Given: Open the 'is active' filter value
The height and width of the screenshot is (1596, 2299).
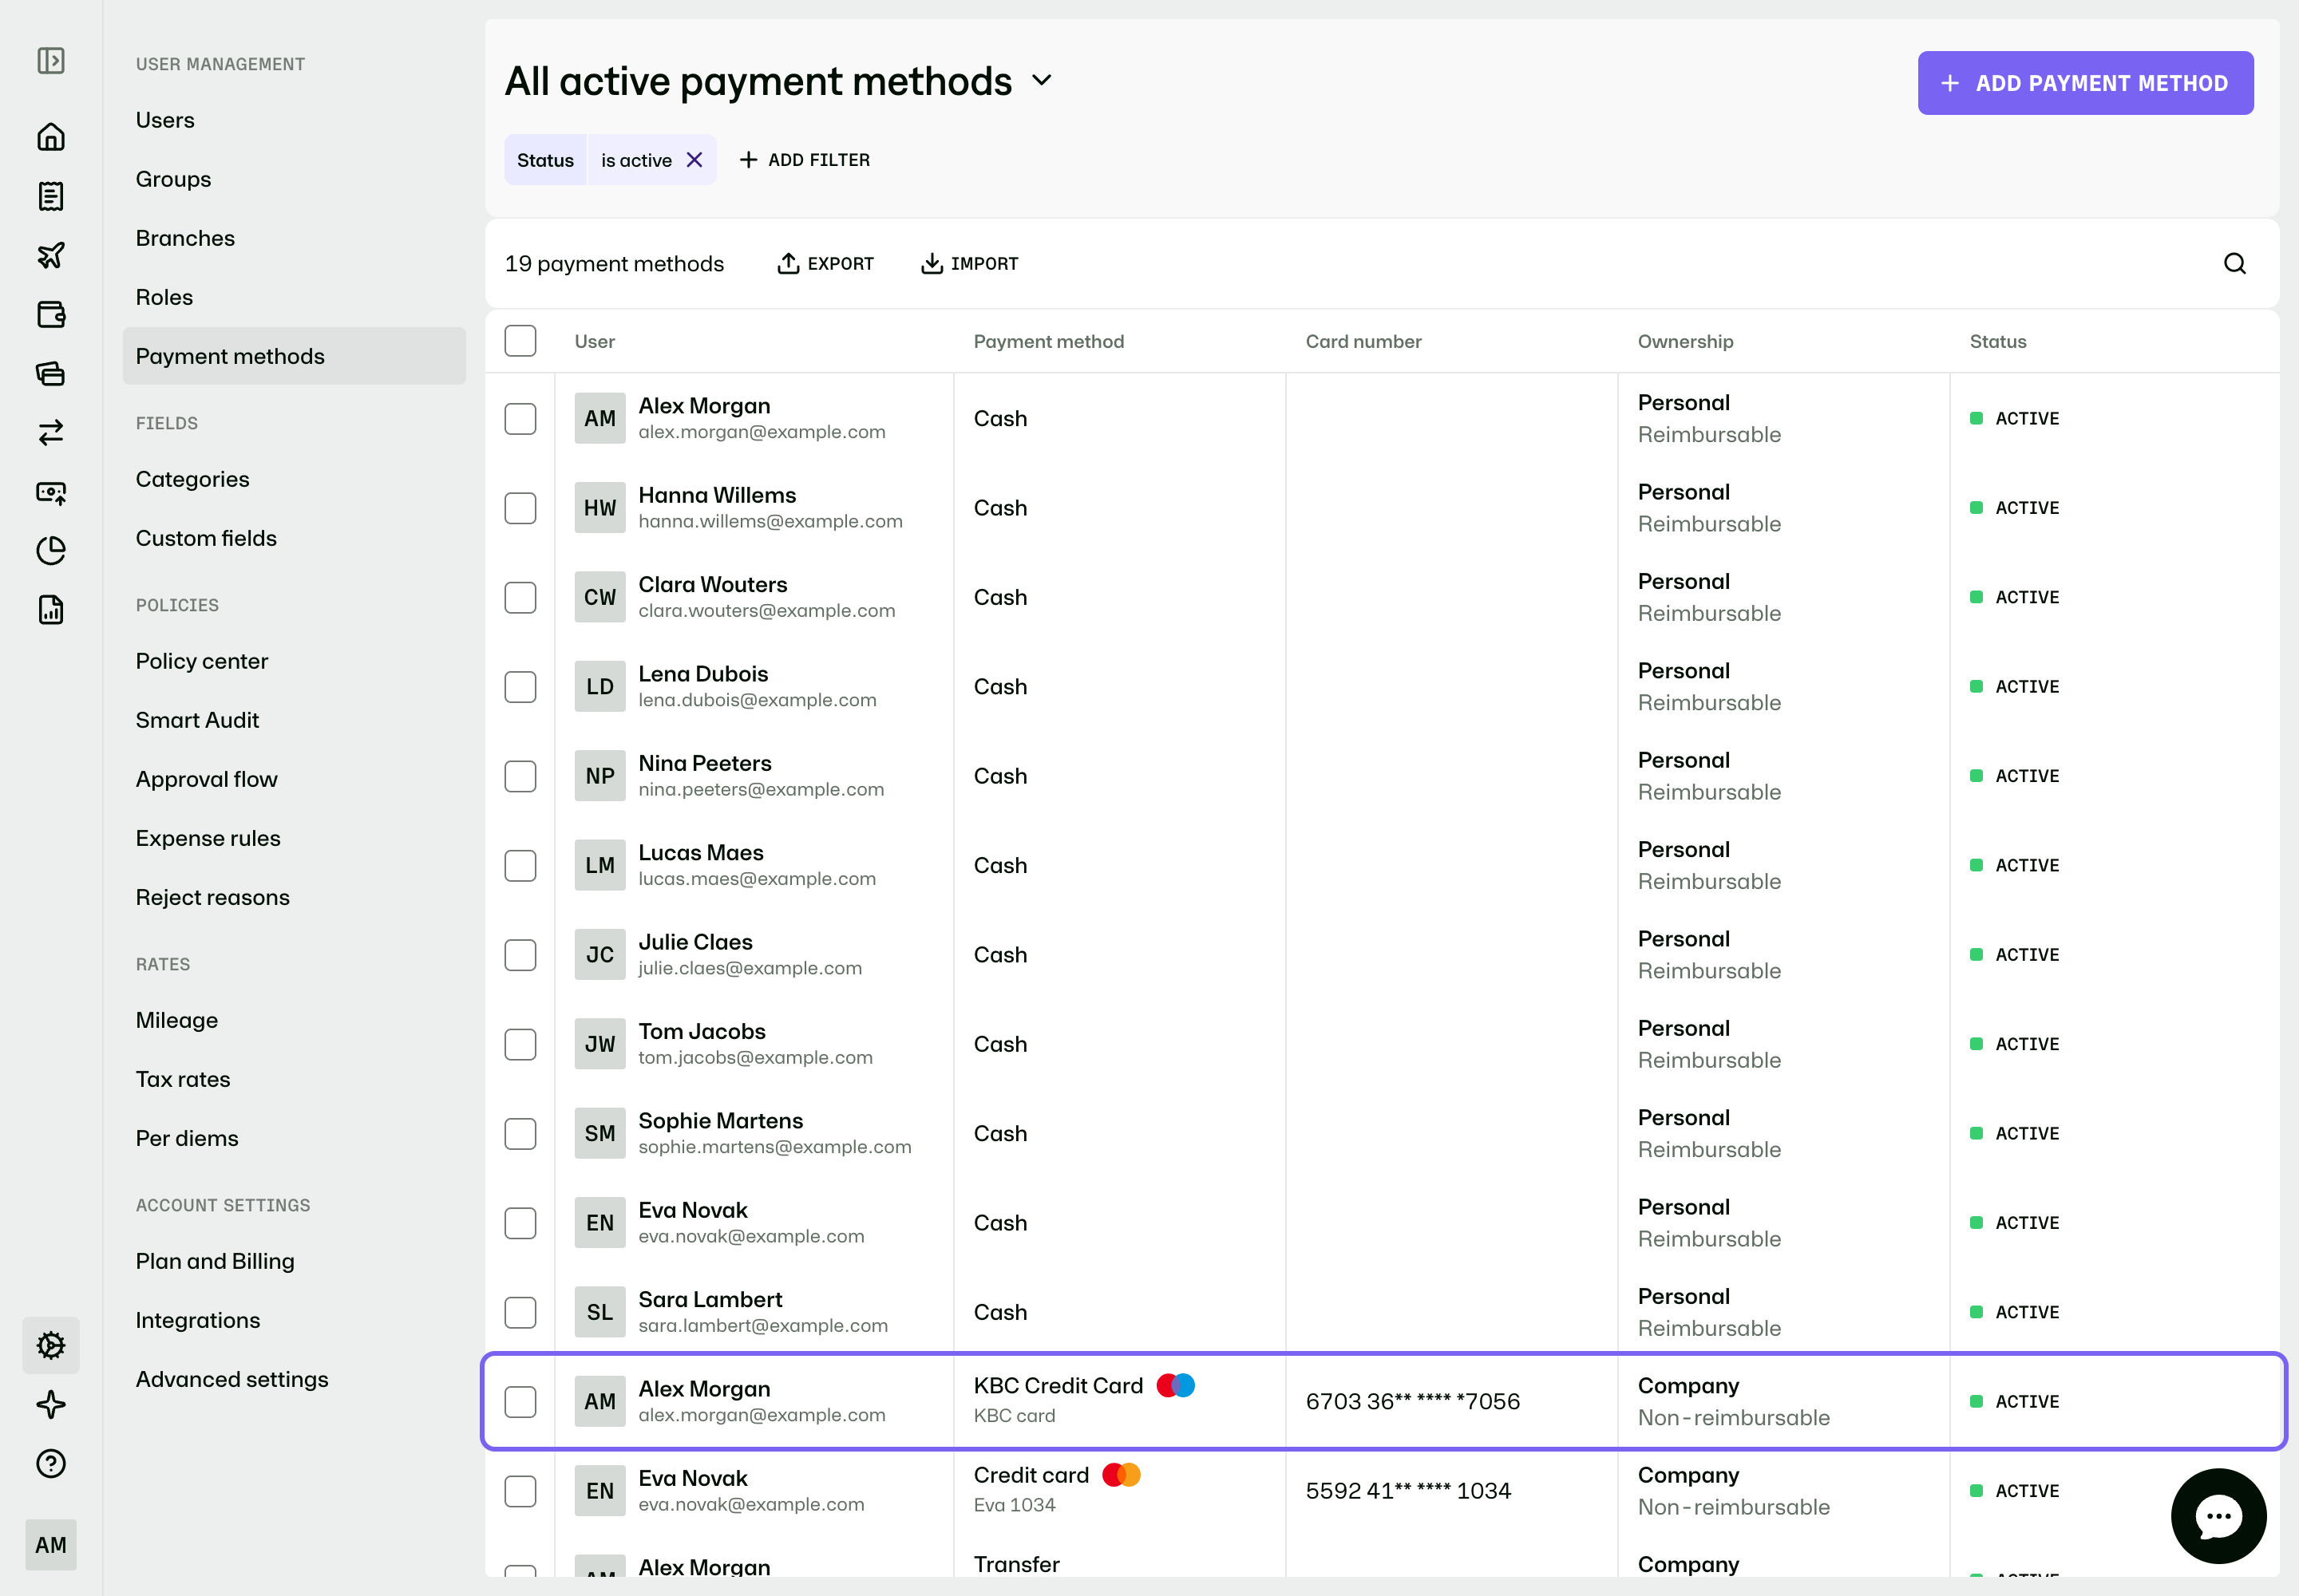Looking at the screenshot, I should point(636,160).
